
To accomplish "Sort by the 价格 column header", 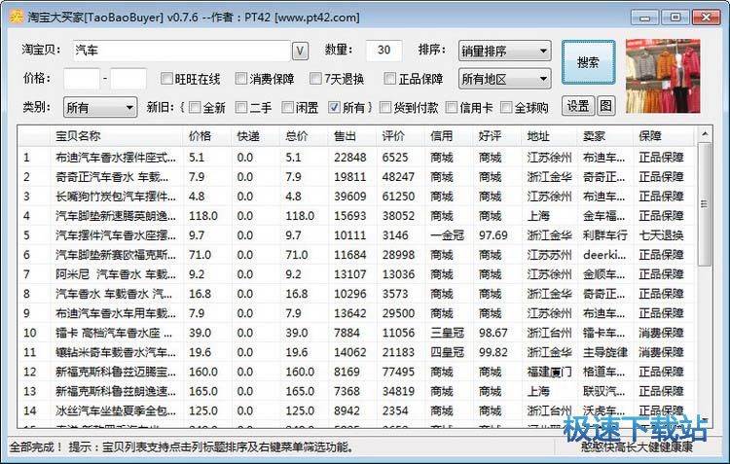I will pos(200,135).
